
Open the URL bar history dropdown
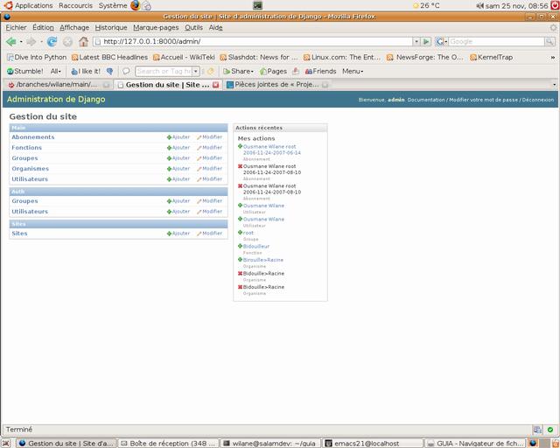point(416,42)
